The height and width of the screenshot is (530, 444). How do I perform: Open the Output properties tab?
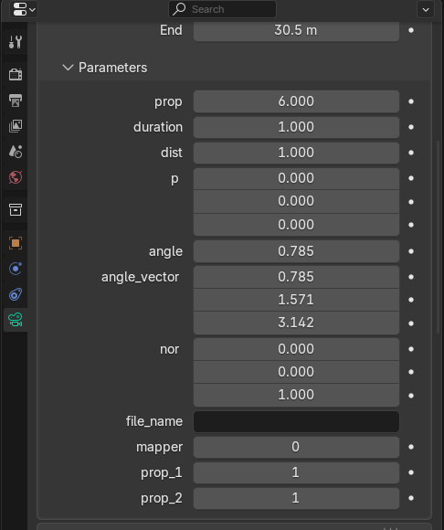click(x=16, y=101)
